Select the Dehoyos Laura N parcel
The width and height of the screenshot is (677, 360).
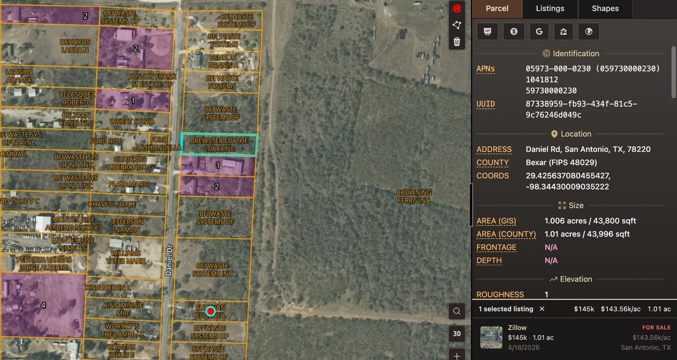point(75,45)
